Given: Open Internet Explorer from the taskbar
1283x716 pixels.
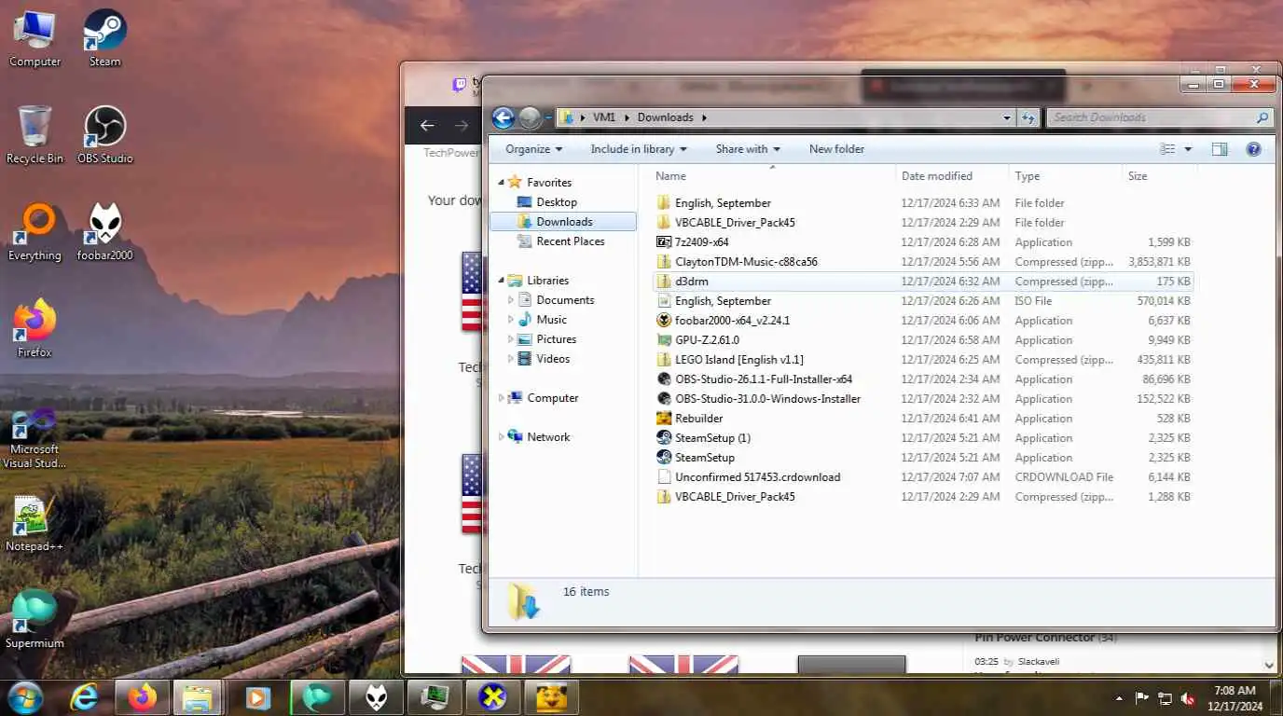Looking at the screenshot, I should pos(85,697).
